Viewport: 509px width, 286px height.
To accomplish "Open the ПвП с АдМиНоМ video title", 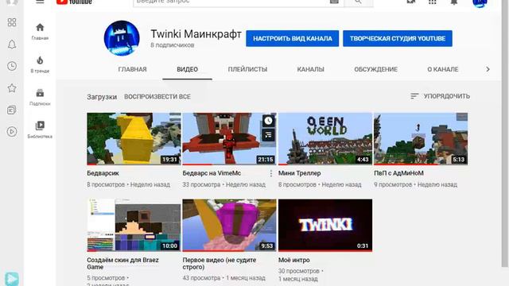I will point(399,173).
